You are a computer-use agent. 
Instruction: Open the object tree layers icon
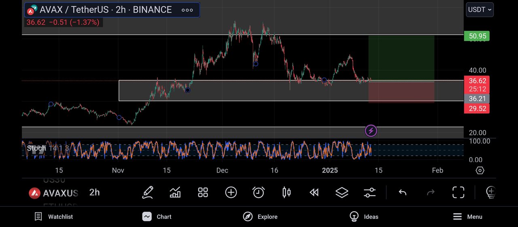tap(342, 193)
